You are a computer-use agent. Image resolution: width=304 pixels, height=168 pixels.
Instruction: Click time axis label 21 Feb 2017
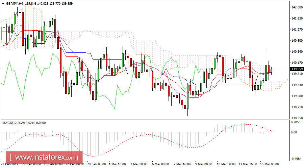pyautogui.click(x=9, y=164)
